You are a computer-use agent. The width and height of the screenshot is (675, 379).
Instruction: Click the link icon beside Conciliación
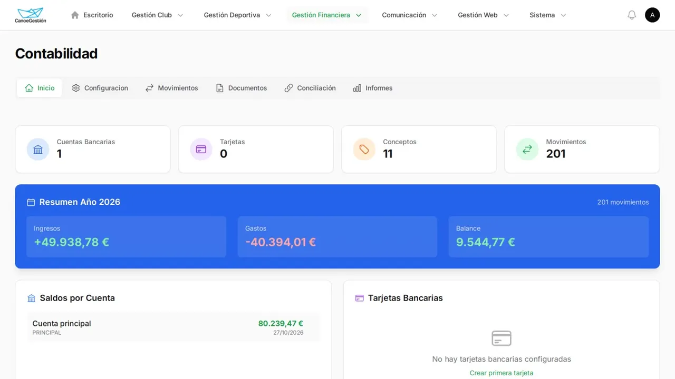pos(288,88)
